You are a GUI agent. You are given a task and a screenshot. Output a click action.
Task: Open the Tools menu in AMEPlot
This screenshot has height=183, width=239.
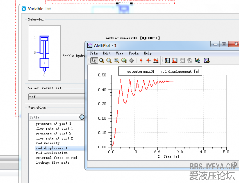pos(133,53)
